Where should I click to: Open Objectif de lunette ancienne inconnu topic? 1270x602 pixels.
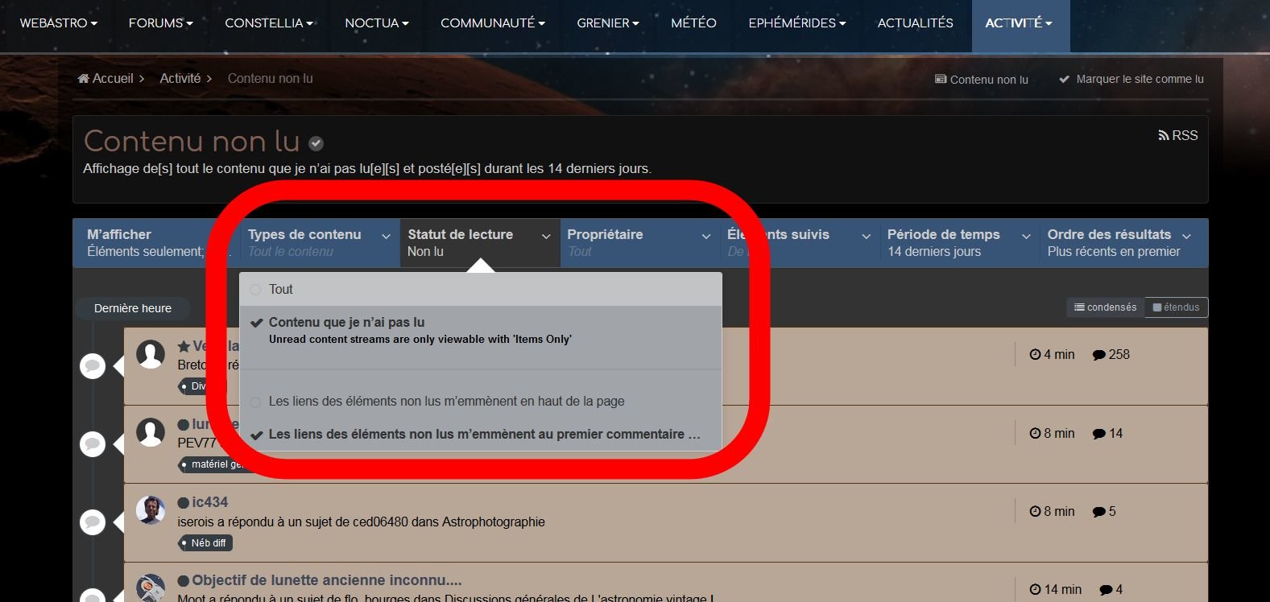(327, 580)
